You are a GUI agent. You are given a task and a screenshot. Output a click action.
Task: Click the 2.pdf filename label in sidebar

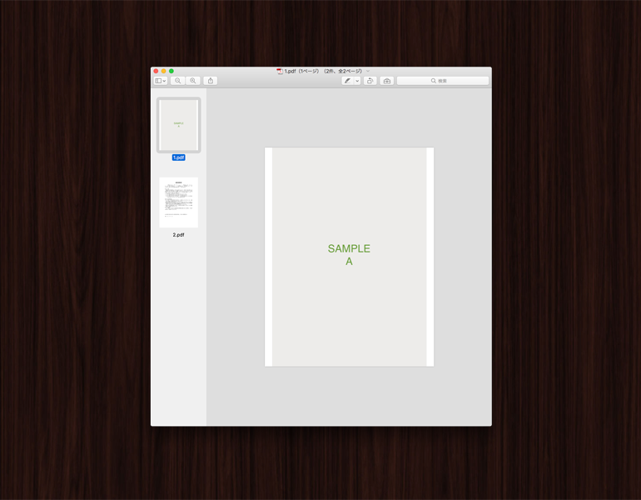[x=179, y=235]
